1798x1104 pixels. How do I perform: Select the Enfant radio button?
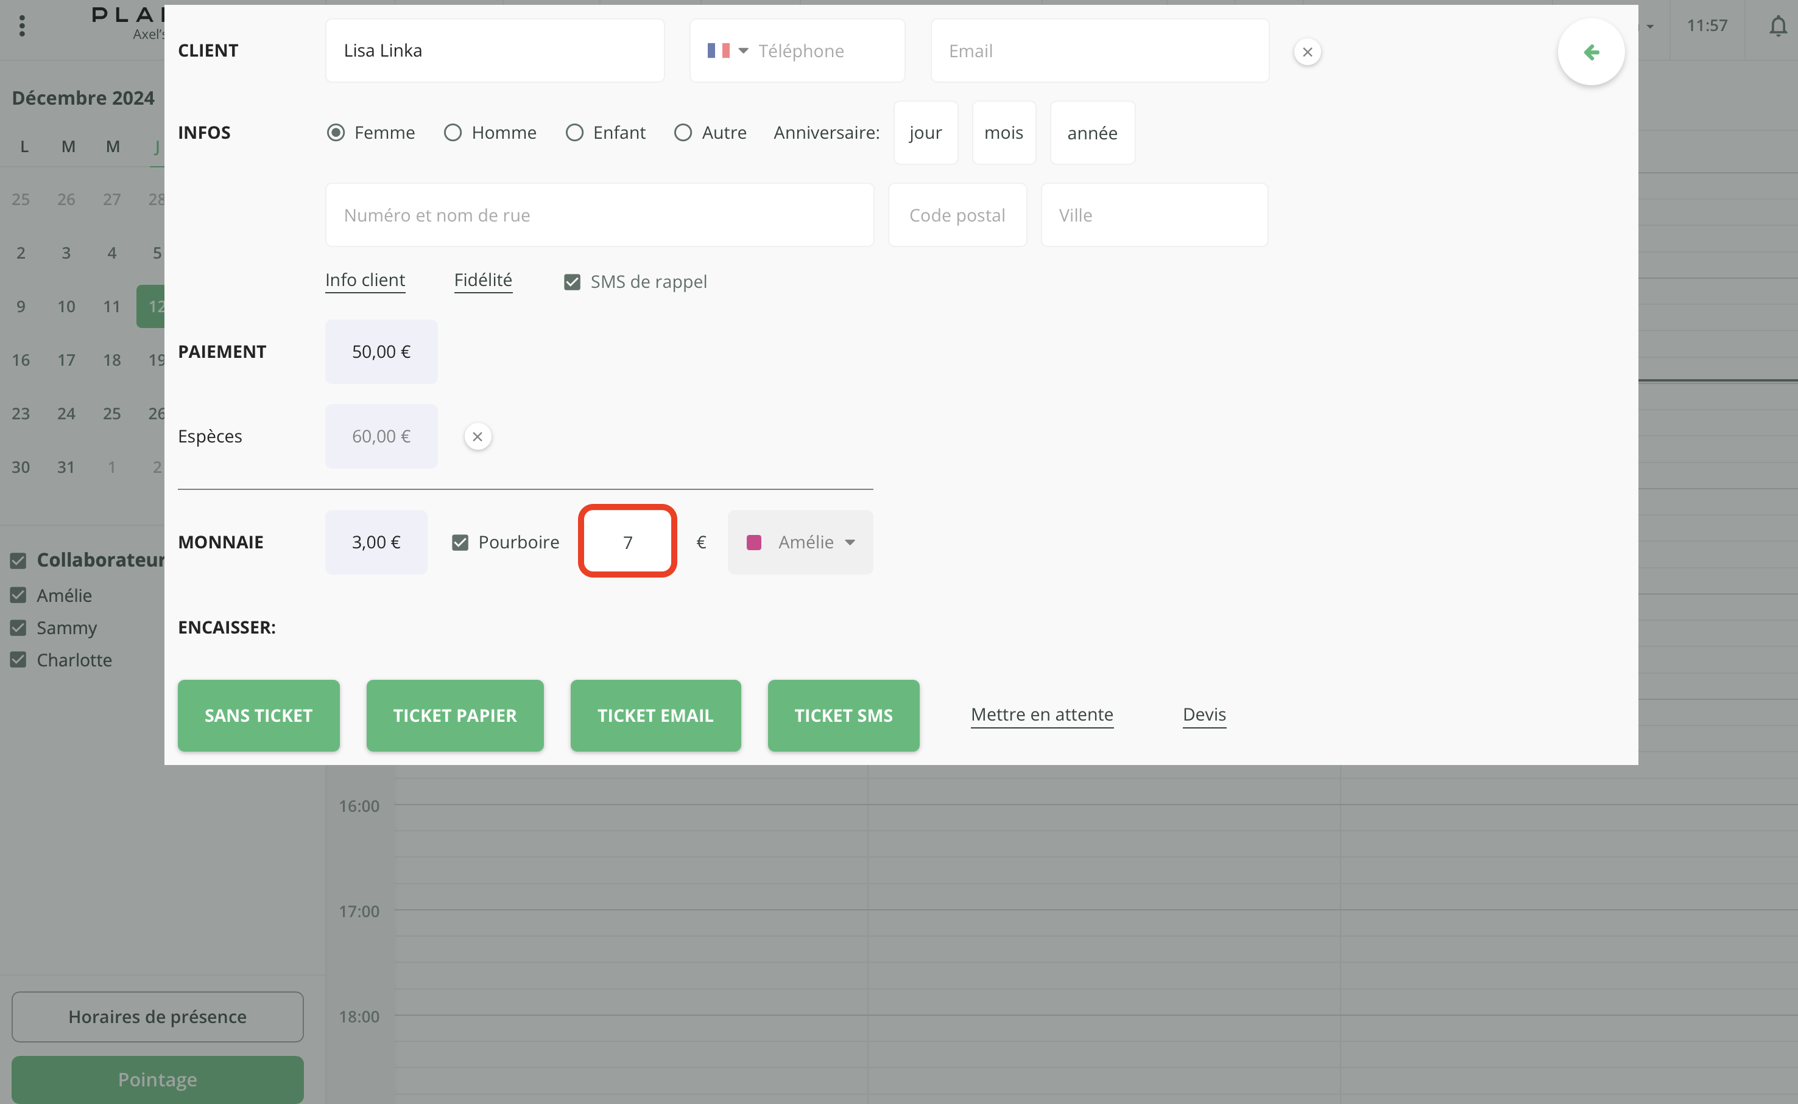575,133
